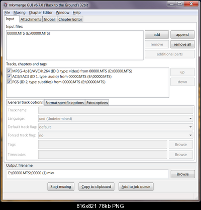Open the Default track flag dropdown
This screenshot has width=201, height=210.
point(116,127)
